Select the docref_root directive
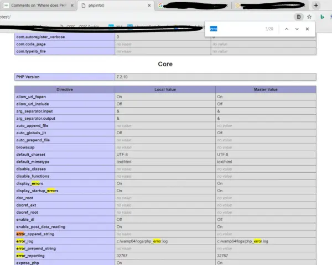 click(27, 213)
